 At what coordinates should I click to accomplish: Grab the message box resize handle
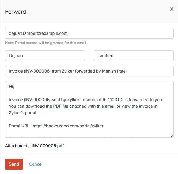coord(172,136)
